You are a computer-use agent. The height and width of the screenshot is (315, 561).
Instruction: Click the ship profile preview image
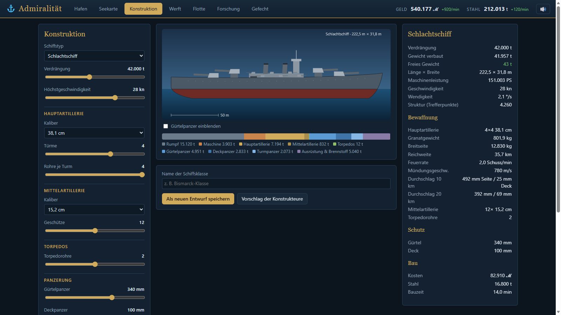(x=276, y=75)
